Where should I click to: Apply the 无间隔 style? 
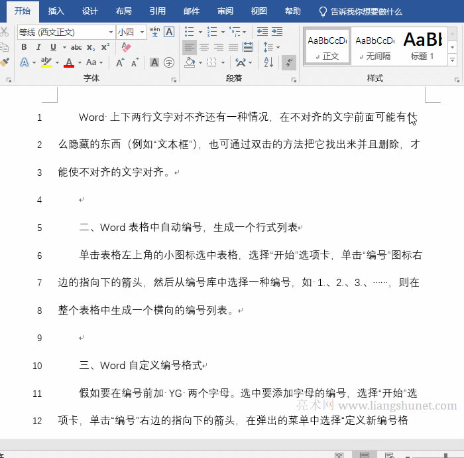(375, 46)
